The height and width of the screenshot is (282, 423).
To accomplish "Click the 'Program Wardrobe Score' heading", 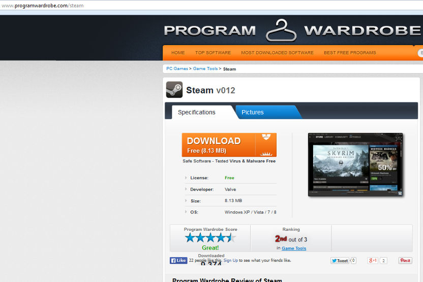I will pos(210,229).
